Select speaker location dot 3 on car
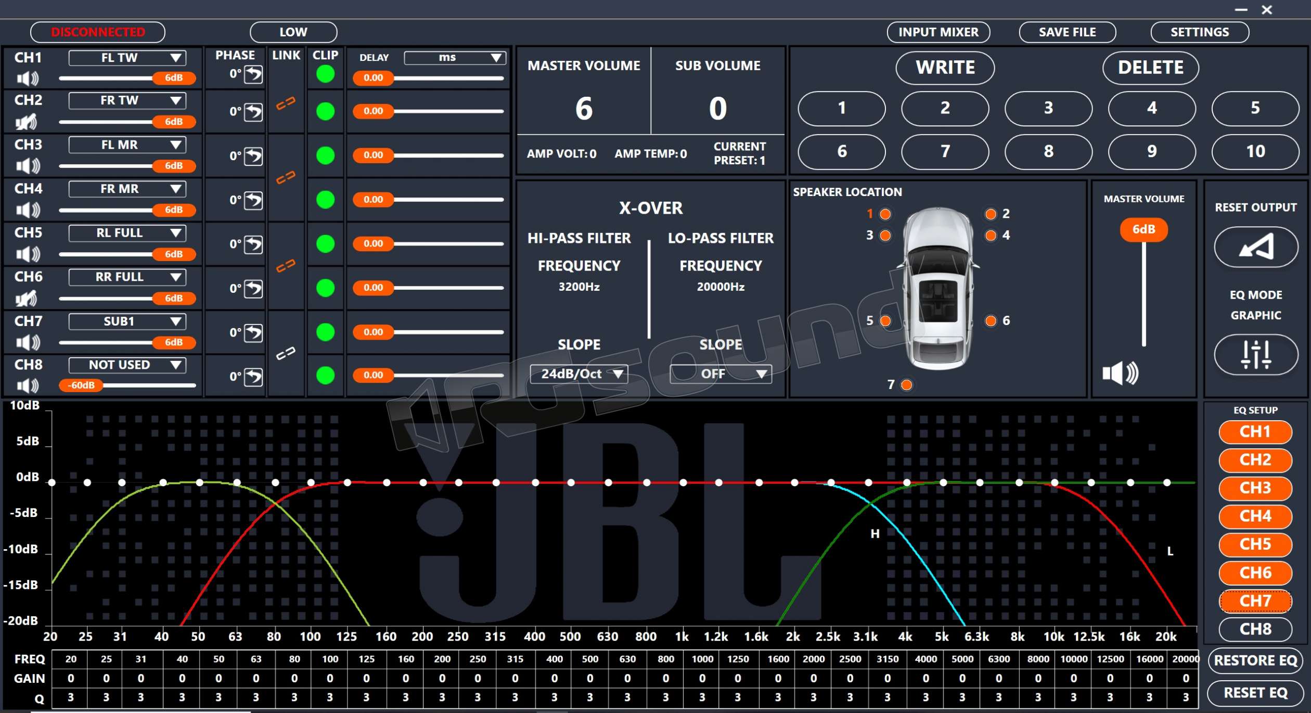1311x713 pixels. point(885,236)
